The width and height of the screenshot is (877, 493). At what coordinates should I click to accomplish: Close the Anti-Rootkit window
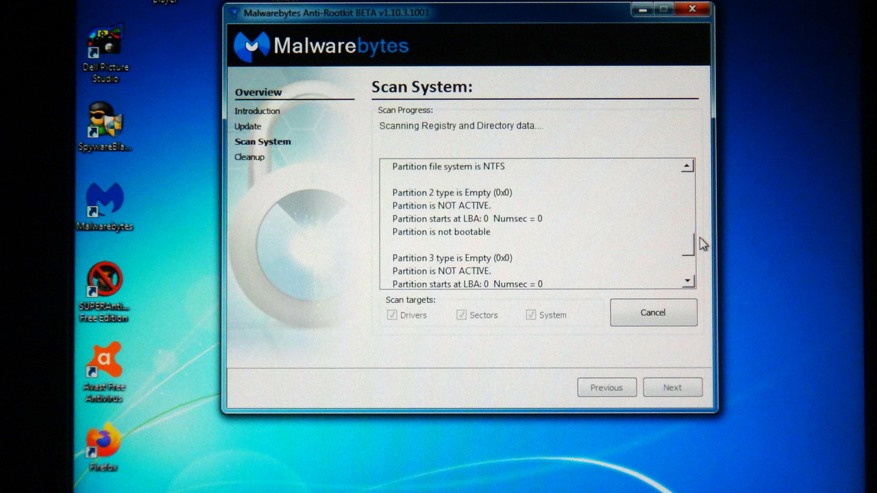[x=693, y=10]
